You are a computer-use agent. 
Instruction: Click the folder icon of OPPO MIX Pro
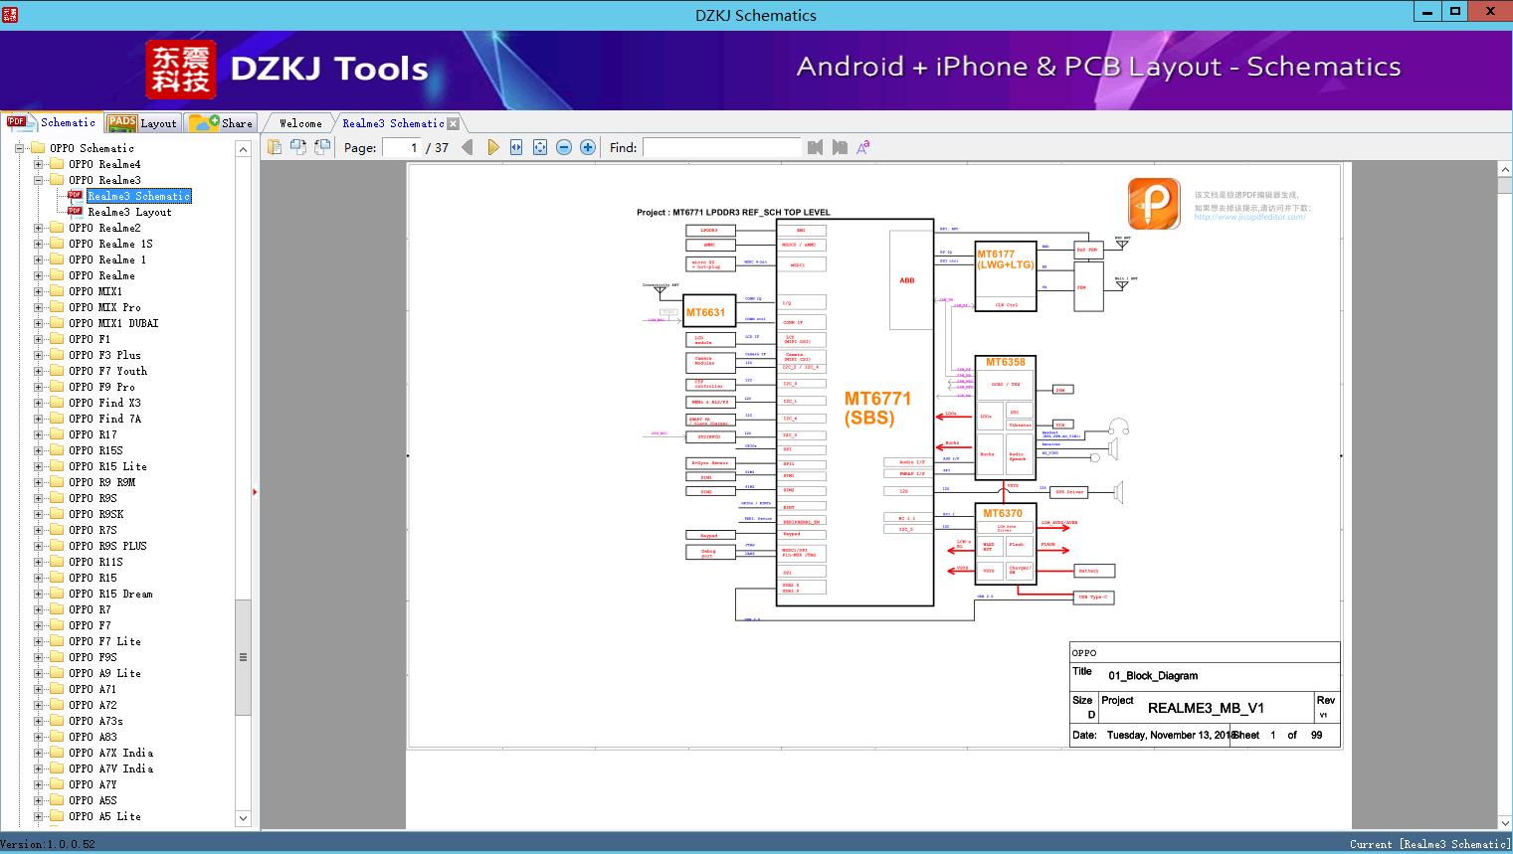click(x=58, y=307)
